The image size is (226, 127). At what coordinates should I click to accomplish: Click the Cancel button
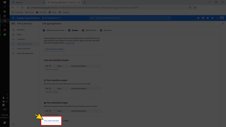click(x=66, y=121)
